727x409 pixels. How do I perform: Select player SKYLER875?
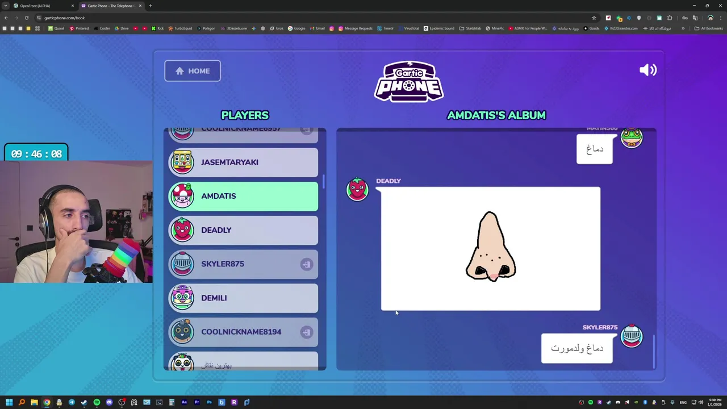tap(243, 264)
